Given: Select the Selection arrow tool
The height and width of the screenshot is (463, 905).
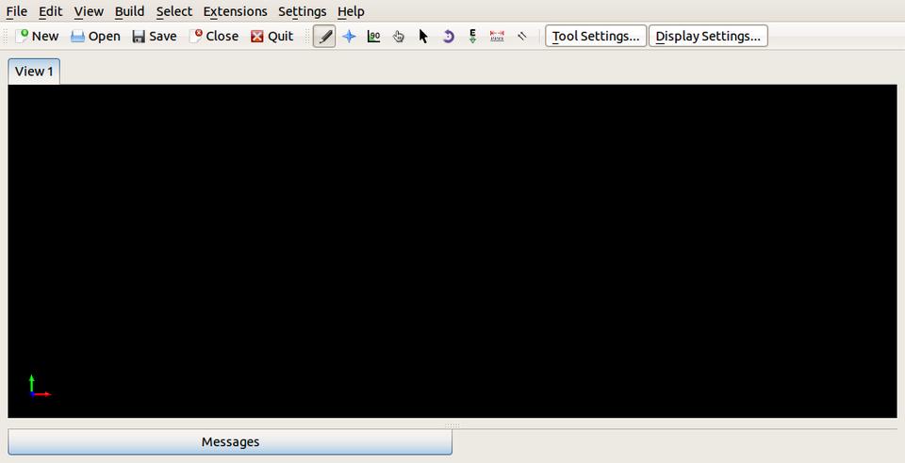Looking at the screenshot, I should (423, 37).
